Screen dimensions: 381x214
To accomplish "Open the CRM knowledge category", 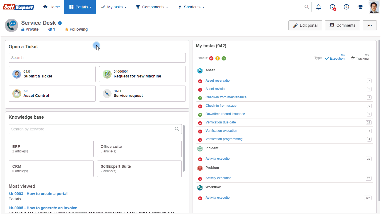I will tap(51, 169).
